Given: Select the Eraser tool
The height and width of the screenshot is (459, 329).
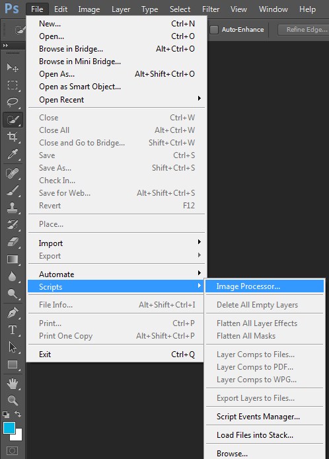Looking at the screenshot, I should click(13, 242).
